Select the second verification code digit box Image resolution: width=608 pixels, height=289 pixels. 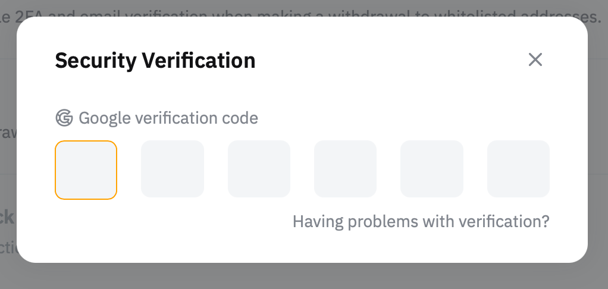[173, 169]
